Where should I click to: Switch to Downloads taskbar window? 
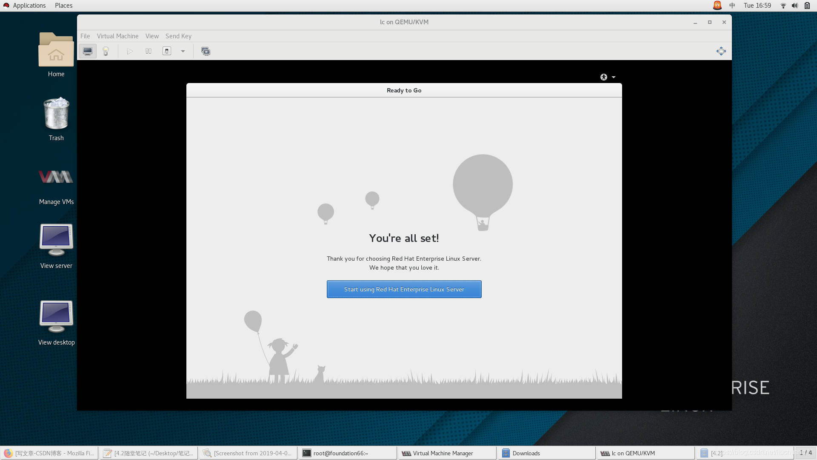click(547, 453)
